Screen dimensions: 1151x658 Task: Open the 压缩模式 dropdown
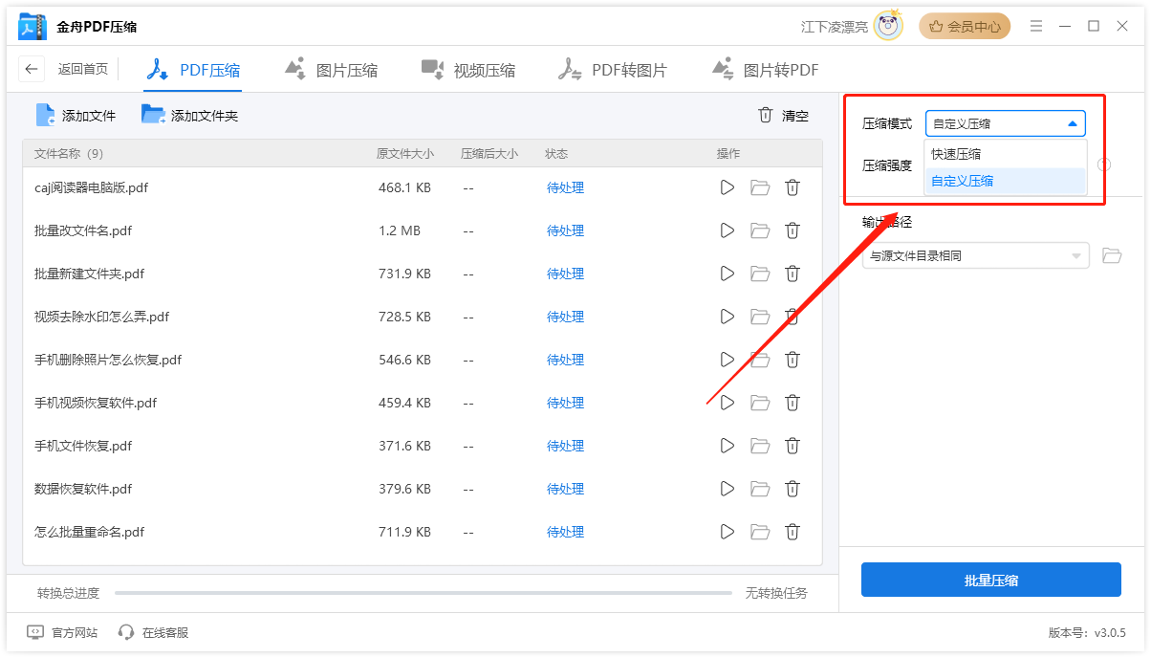pos(1005,122)
